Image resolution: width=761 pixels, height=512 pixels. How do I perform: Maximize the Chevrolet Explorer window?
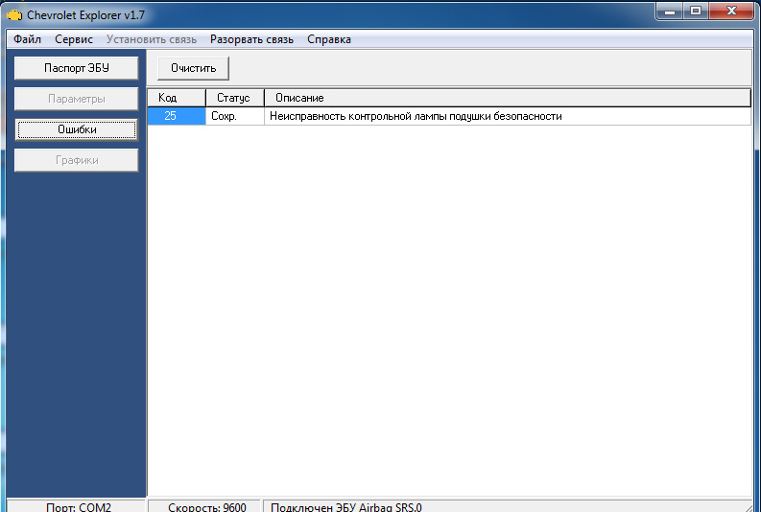(696, 11)
